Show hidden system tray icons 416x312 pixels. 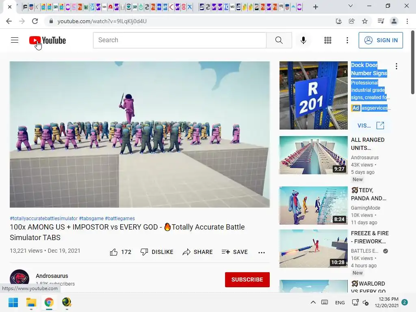[x=313, y=302]
